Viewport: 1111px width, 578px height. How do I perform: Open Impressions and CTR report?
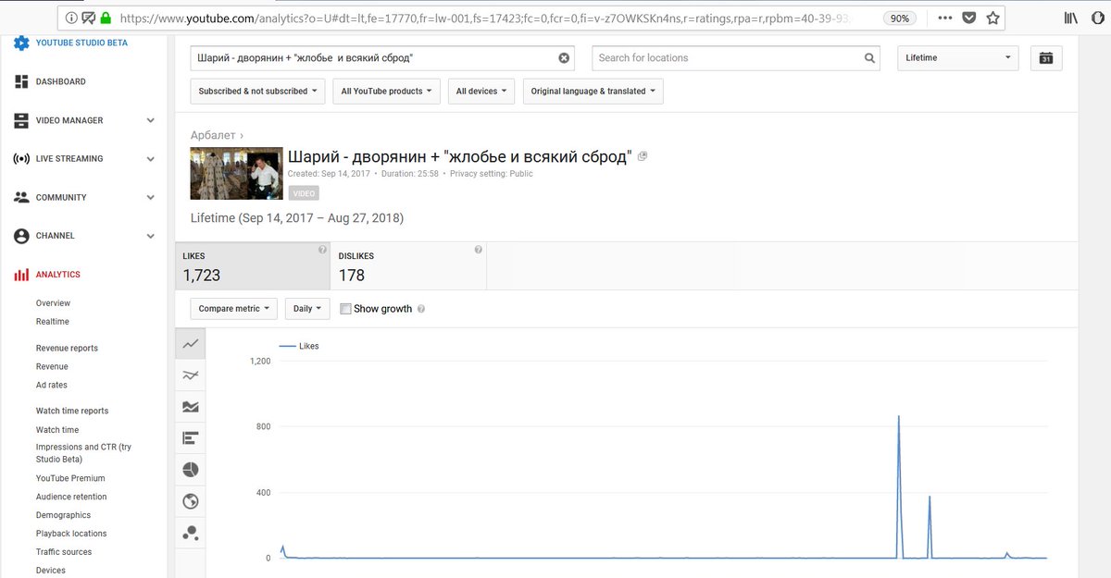[x=83, y=453]
